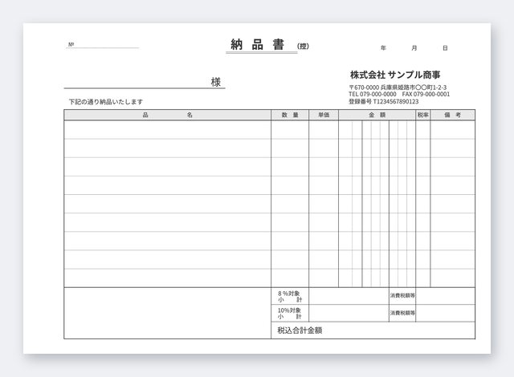The width and height of the screenshot is (514, 377).
Task: Click company name 株式会社 サンプル商事
Action: click(395, 75)
